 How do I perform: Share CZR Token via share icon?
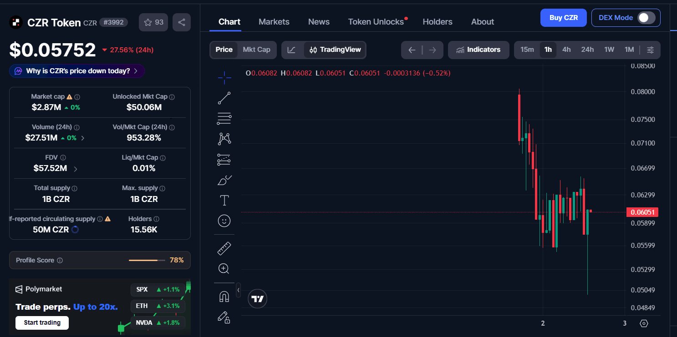click(182, 22)
